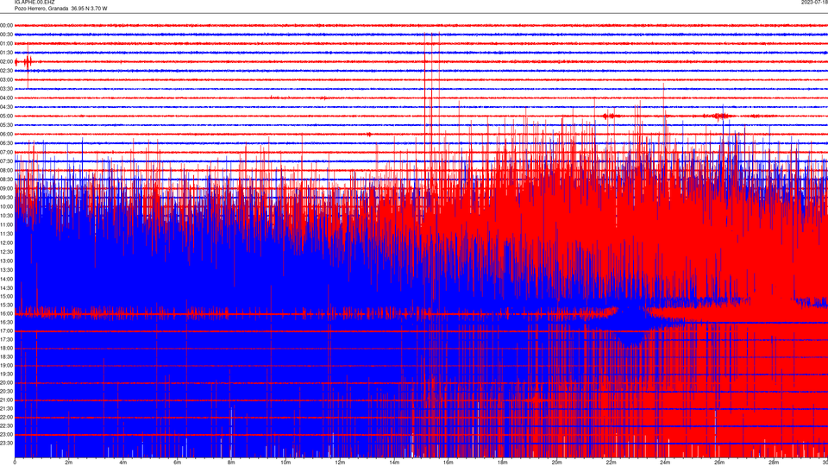Viewport: 828px width, 466px height.
Task: Click the 21:00 time label
Action: [x=6, y=400]
